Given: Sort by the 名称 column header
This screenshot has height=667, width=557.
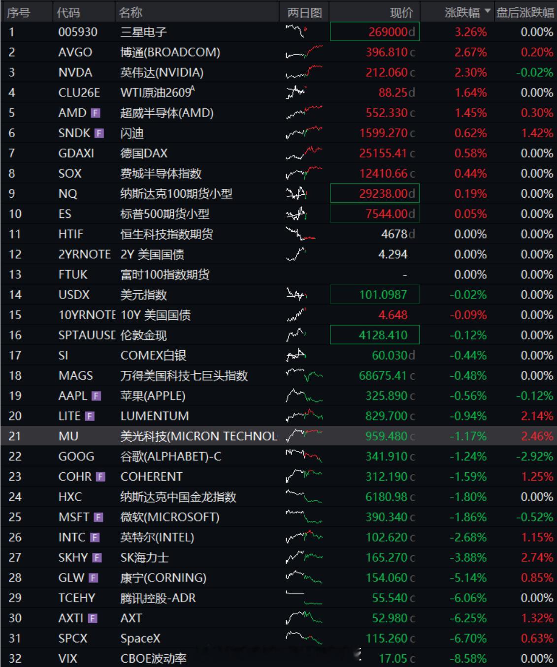Looking at the screenshot, I should (131, 12).
